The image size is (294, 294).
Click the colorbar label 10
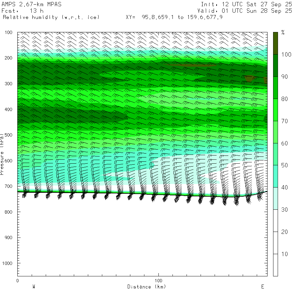[285, 254]
